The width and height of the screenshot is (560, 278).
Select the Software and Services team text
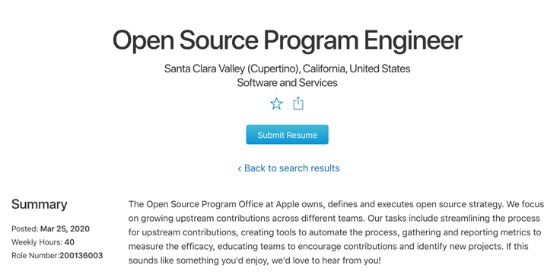click(287, 82)
